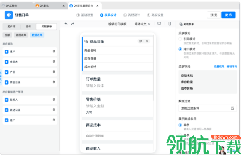This screenshot has height=157, width=241.
Task: Click the blue icon beside 联系人
Action: click(x=7, y=100)
